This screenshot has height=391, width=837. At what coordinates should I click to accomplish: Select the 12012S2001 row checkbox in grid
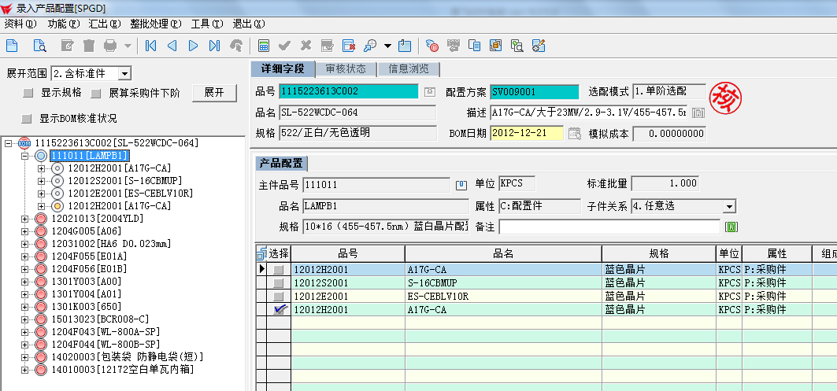point(278,283)
